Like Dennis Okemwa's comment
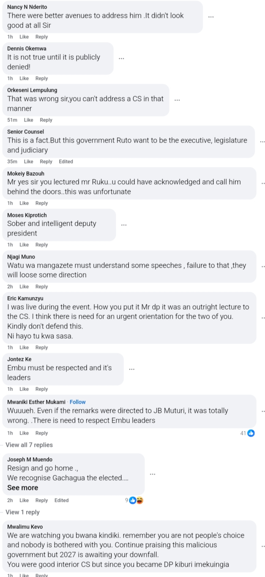Viewport: 265px width, 577px height. [x=24, y=78]
